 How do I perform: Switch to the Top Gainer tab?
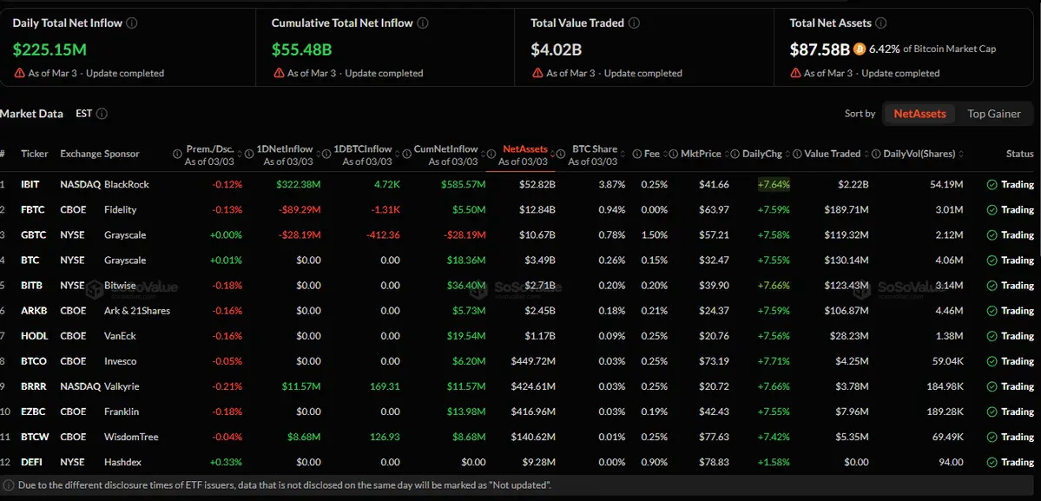pos(994,114)
